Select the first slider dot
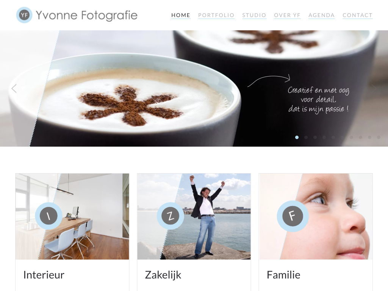The image size is (388, 291). pos(297,137)
